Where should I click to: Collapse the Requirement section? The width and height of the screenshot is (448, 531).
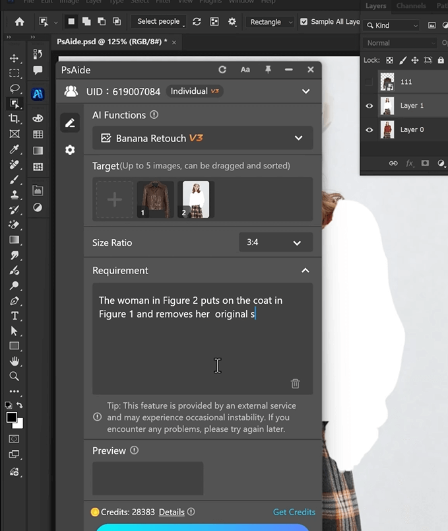(x=305, y=270)
